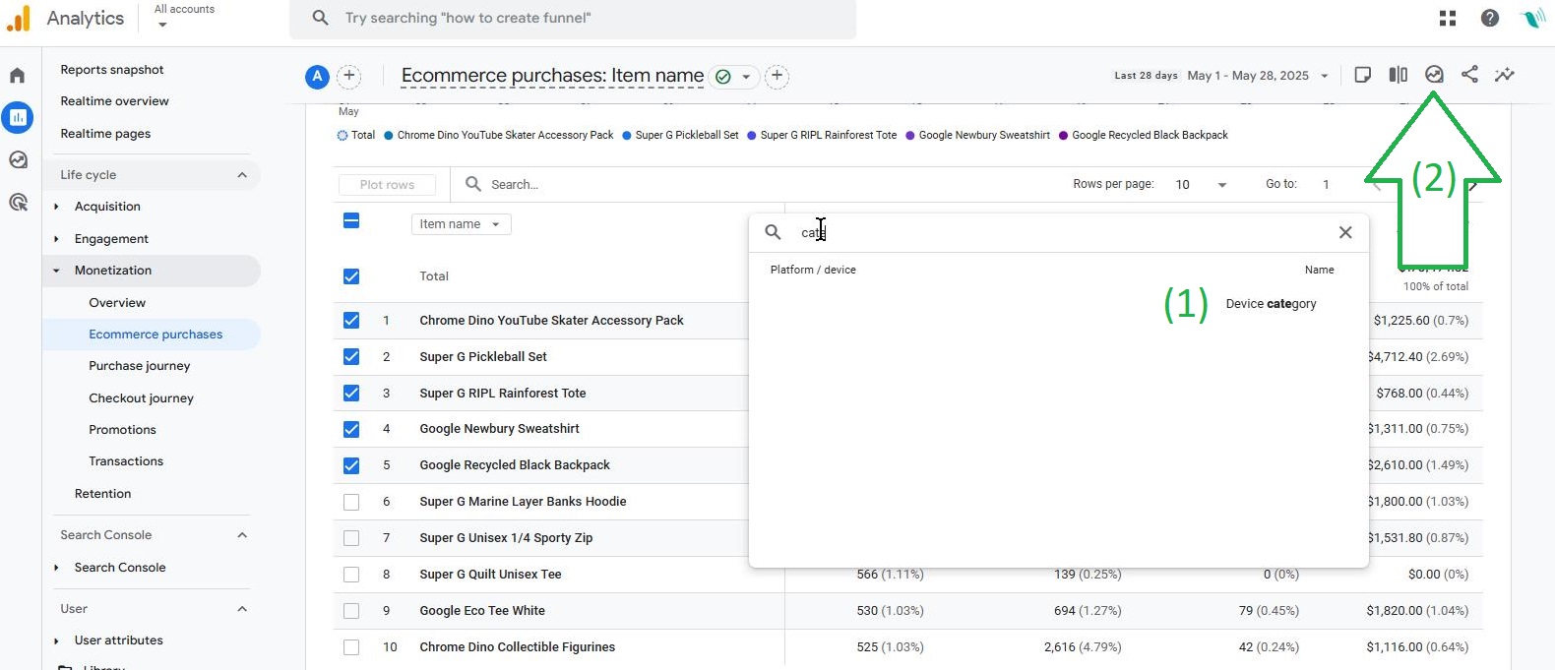Check Super G Quilt Unisex Tee row
Viewport: 1555px width, 670px height.
point(351,575)
